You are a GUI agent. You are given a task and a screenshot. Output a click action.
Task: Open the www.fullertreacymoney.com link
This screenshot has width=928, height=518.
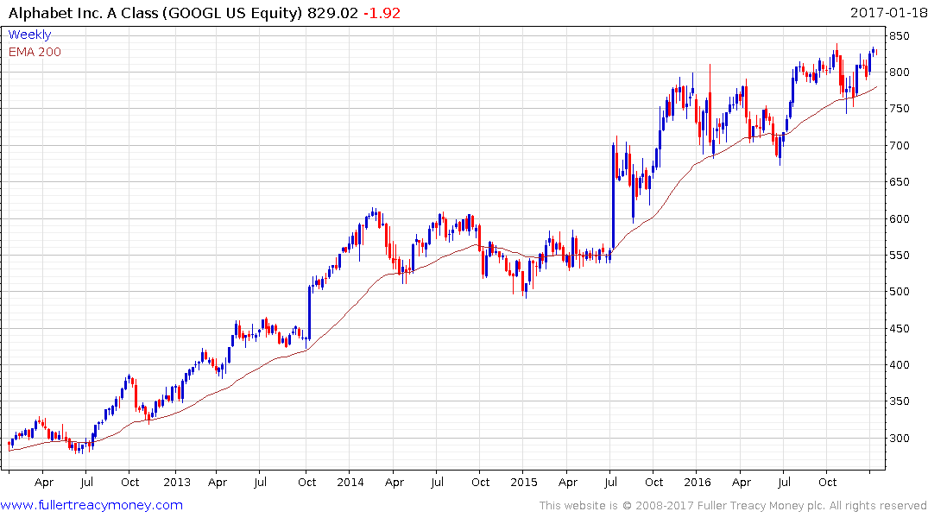pyautogui.click(x=92, y=505)
